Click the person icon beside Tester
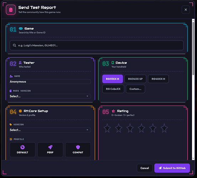The image size is (197, 178). coord(20,63)
